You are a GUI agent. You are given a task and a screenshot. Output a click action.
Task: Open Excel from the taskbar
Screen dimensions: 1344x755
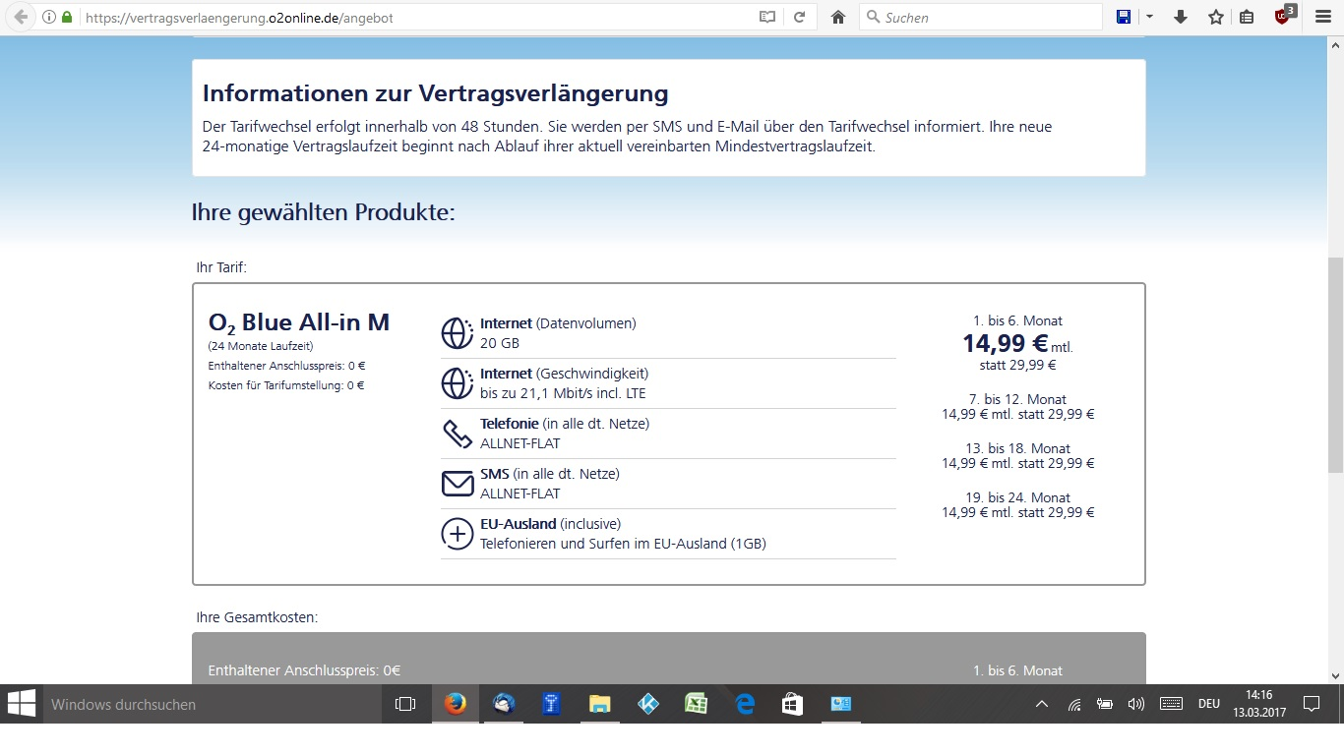click(x=696, y=704)
